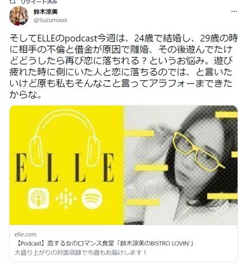Open the woman's halftone photo
Image resolution: width=239 pixels, height=266 pixels.
181,165
